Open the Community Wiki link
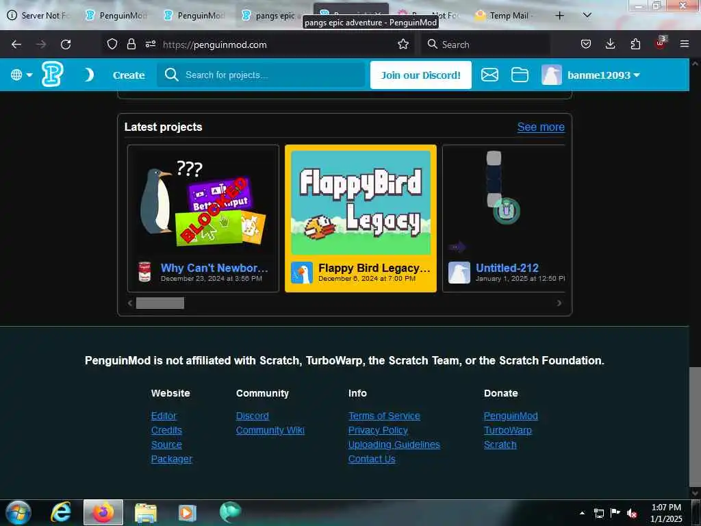This screenshot has height=526, width=701. click(x=270, y=430)
